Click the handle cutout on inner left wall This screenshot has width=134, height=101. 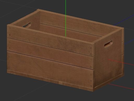(x=27, y=25)
